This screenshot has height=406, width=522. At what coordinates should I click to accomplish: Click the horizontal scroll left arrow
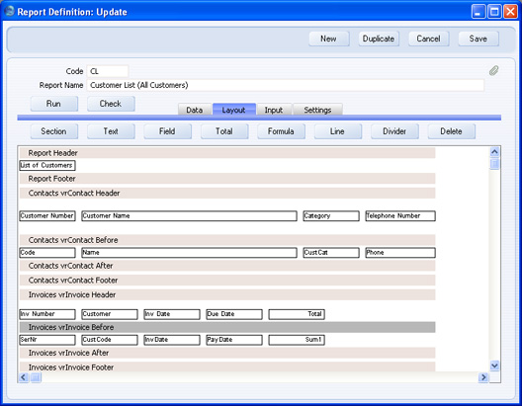pos(23,377)
